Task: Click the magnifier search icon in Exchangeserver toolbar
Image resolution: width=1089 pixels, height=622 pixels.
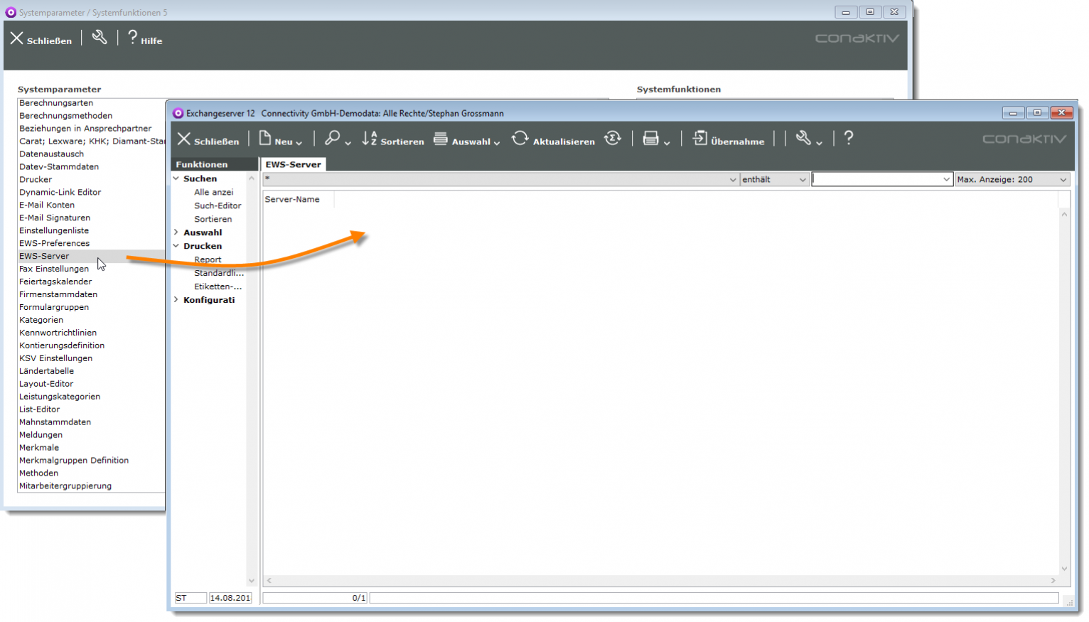Action: coord(332,139)
